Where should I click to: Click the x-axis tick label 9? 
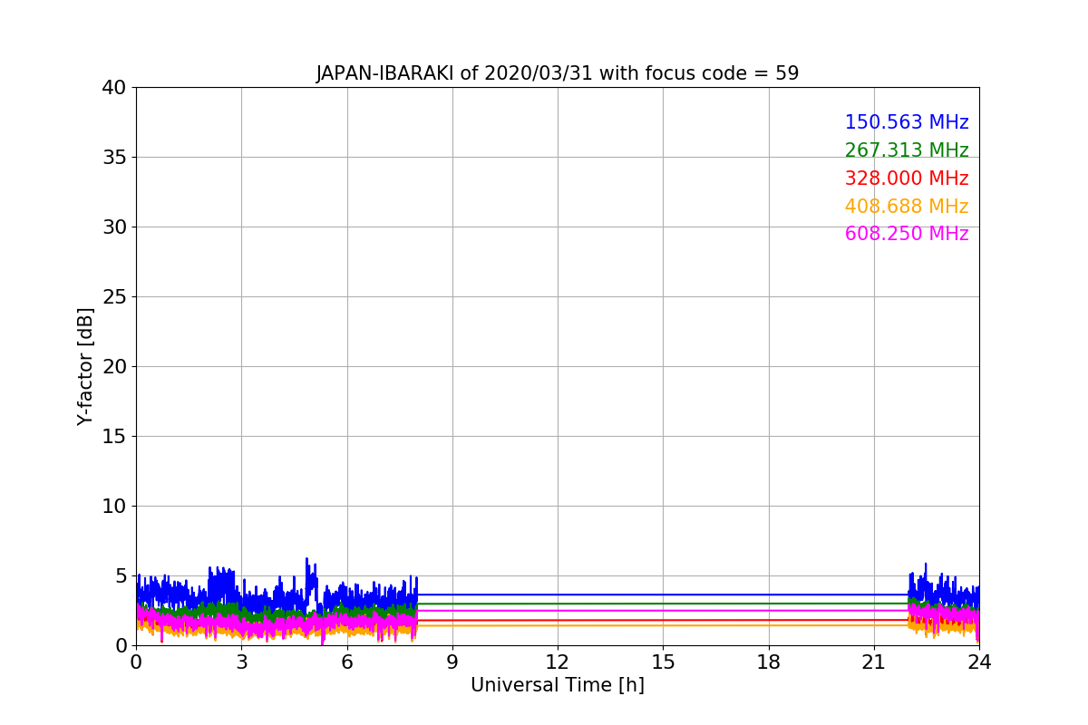[x=452, y=662]
